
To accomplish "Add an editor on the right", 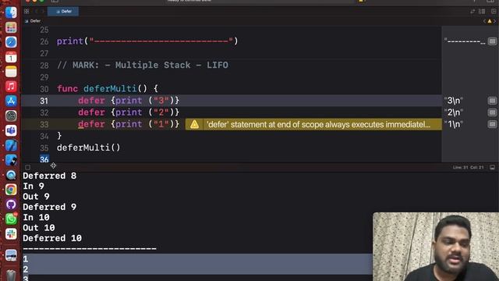I will tap(494, 12).
